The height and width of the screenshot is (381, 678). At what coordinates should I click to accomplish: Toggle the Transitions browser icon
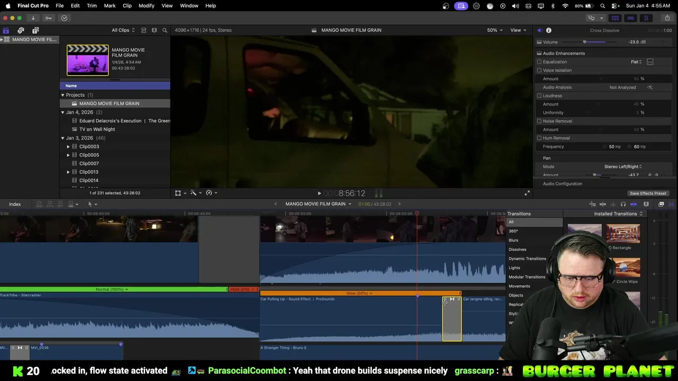(671, 204)
